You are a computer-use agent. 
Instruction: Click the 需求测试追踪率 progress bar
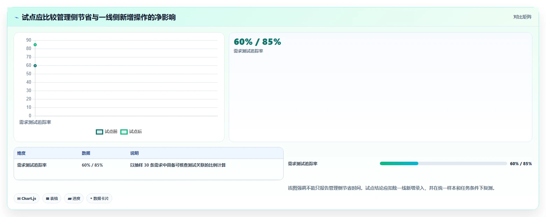pos(443,163)
